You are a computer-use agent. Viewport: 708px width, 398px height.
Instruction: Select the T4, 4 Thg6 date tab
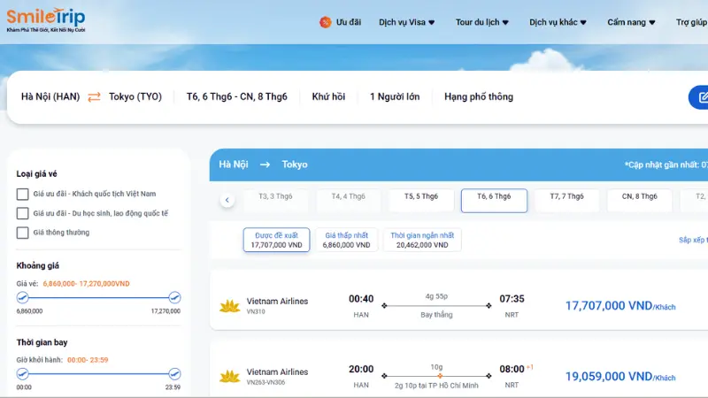(348, 201)
